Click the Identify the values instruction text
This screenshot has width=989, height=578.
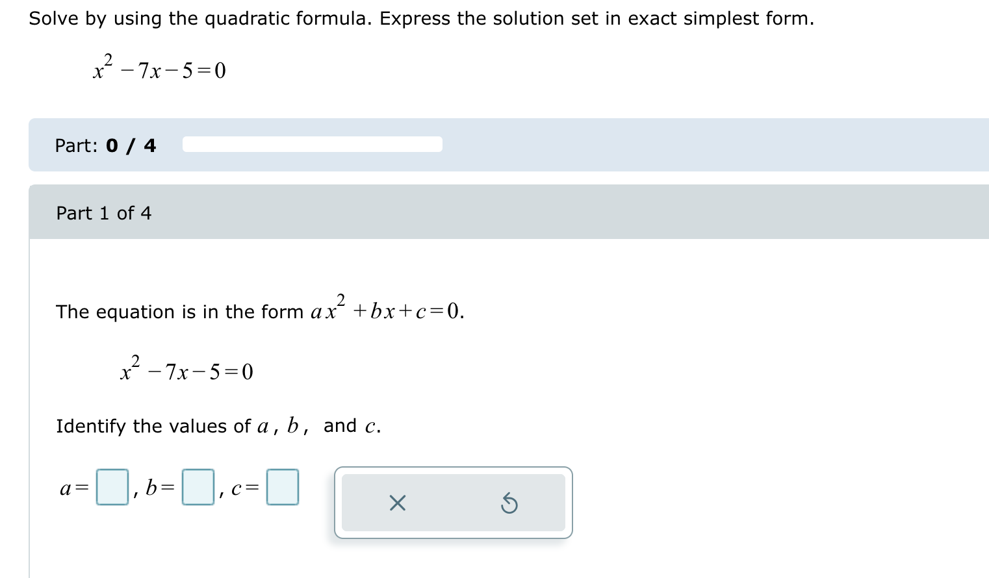218,425
